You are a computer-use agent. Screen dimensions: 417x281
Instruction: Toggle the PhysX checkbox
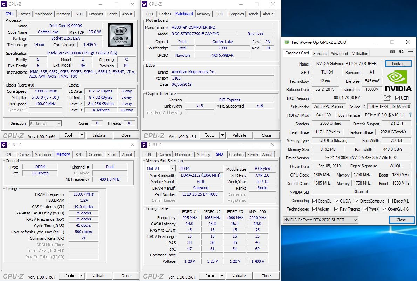pos(365,209)
